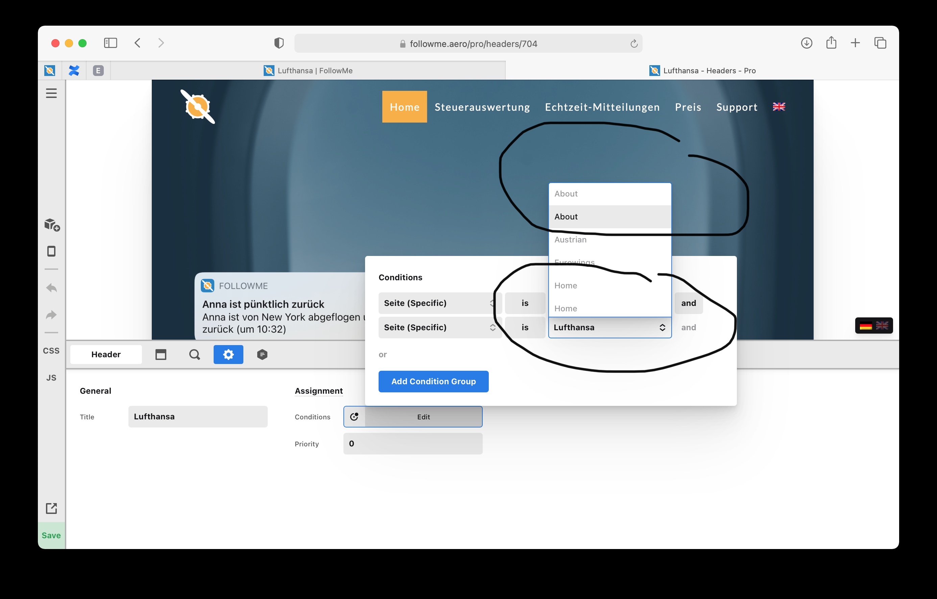Image resolution: width=937 pixels, height=599 pixels.
Task: Click the magnifier search icon in panel toolbar
Action: pyautogui.click(x=195, y=354)
